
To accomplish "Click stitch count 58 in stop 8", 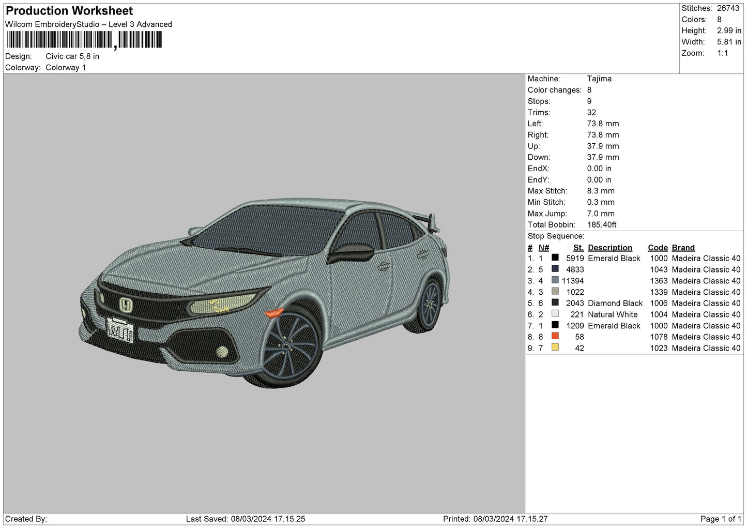I will pos(580,337).
